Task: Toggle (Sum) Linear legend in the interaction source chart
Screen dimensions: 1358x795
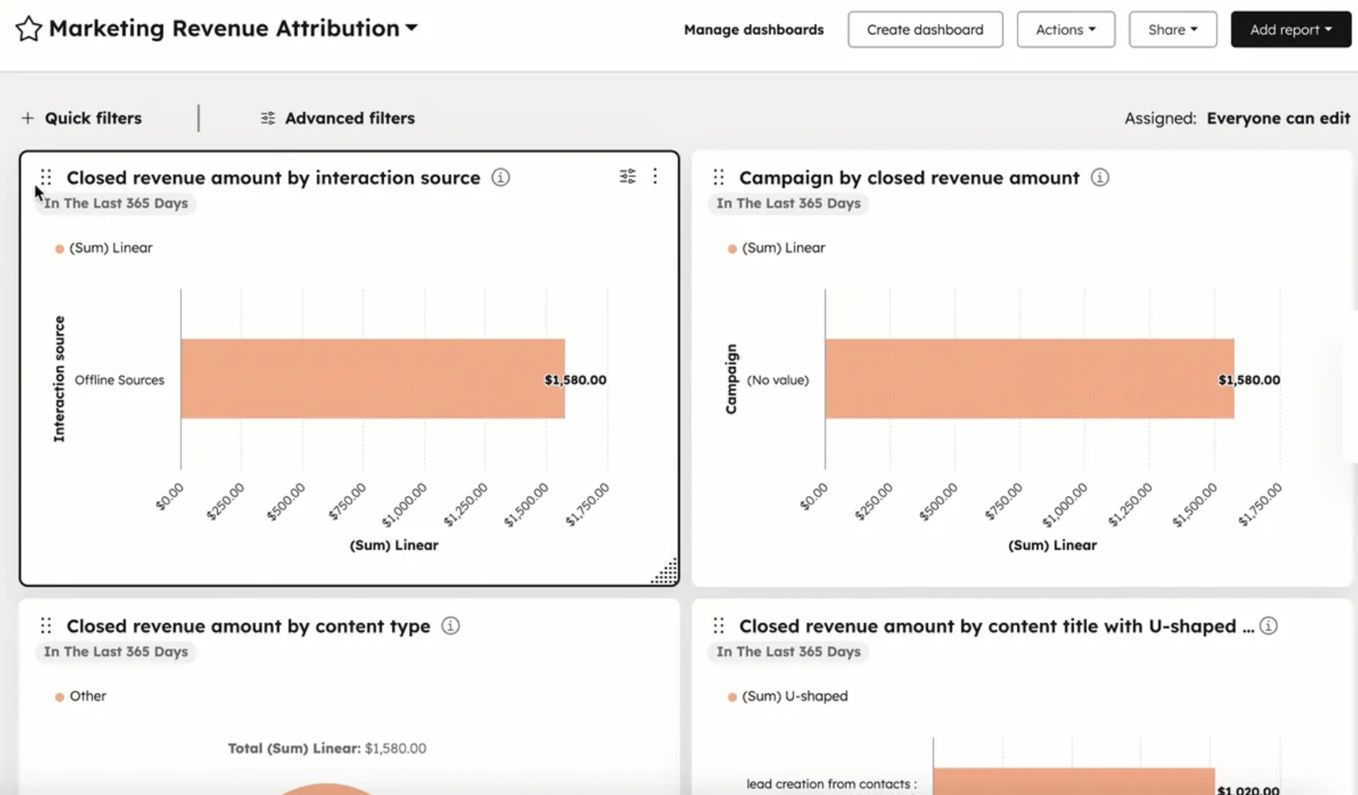Action: pos(103,248)
